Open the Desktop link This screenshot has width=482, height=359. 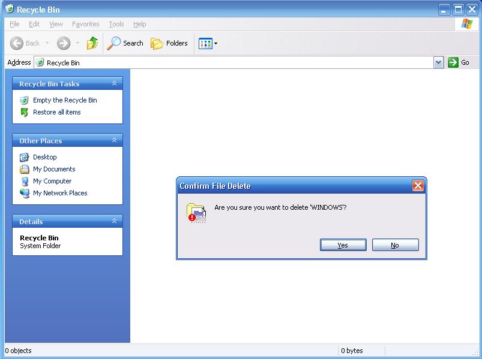[x=45, y=157]
